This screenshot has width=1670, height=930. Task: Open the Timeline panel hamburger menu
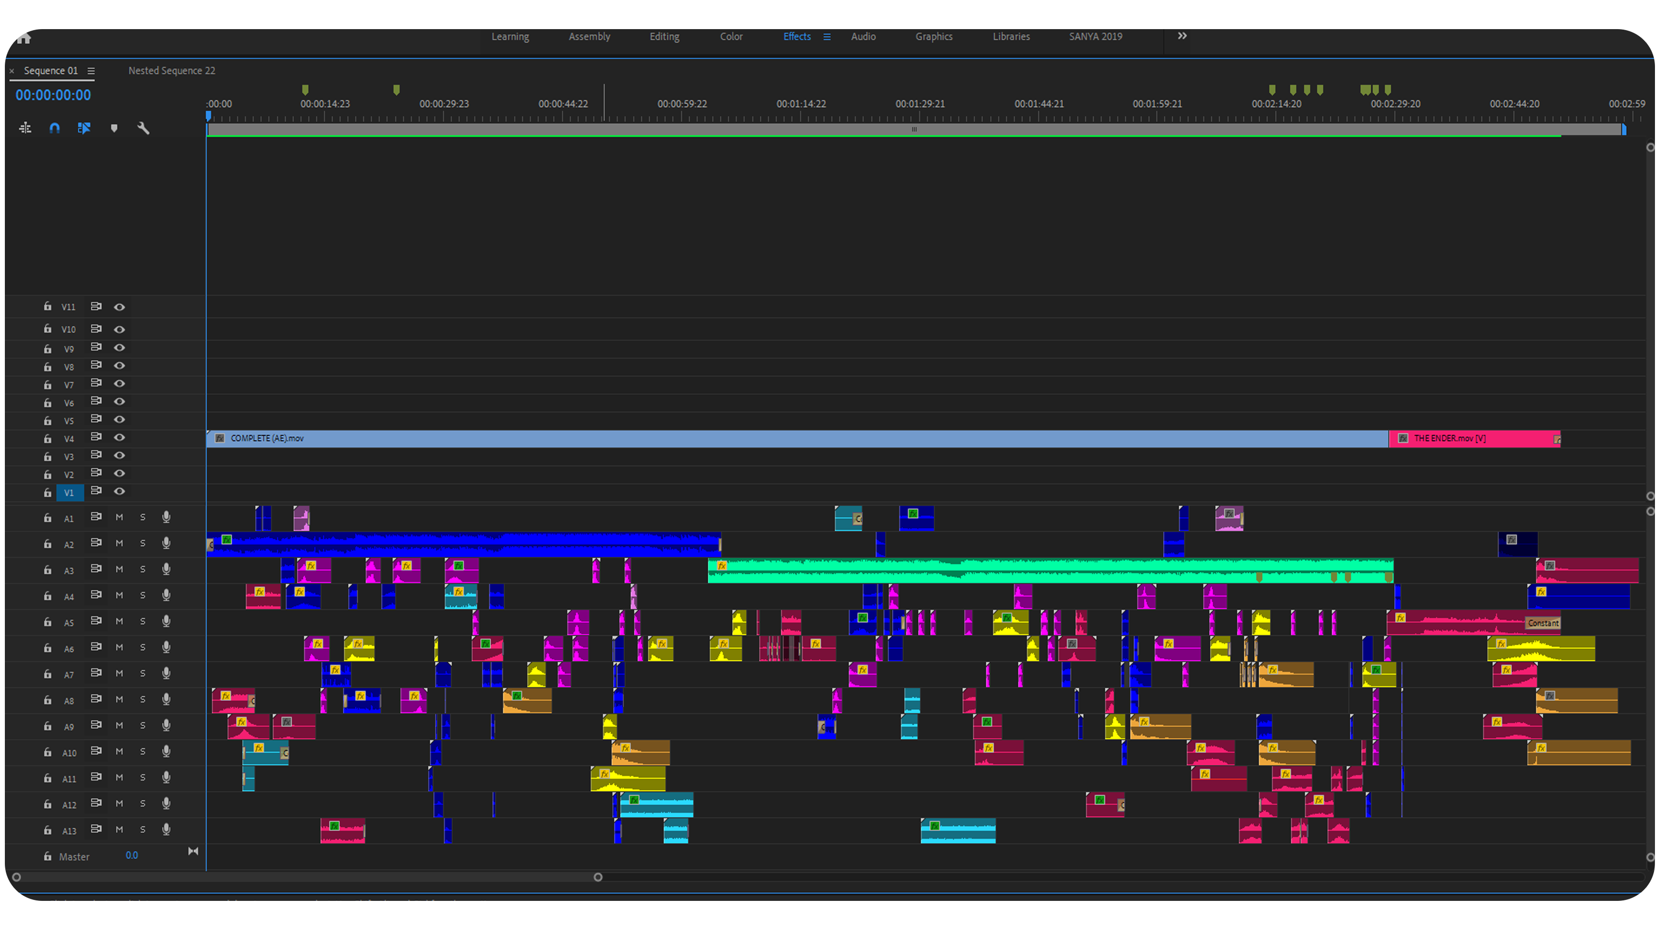[91, 71]
